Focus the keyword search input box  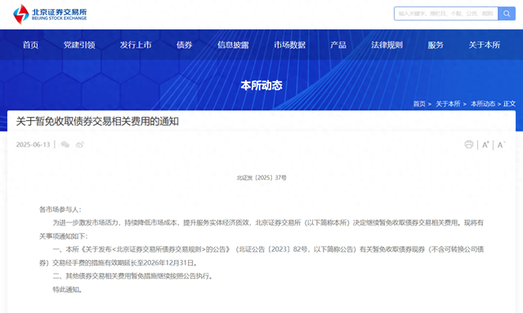coord(446,14)
